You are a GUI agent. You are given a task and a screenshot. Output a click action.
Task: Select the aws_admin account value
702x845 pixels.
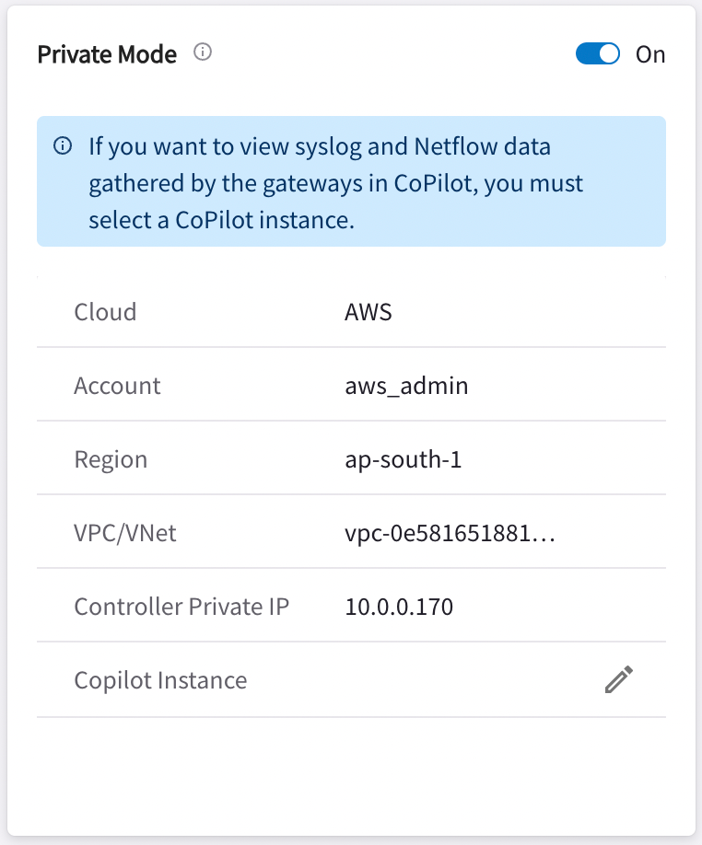pos(406,386)
